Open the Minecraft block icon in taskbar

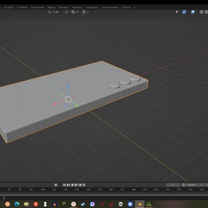(64, 204)
